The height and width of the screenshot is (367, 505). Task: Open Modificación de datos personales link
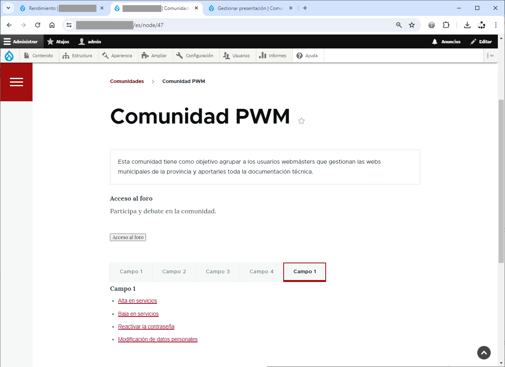158,339
